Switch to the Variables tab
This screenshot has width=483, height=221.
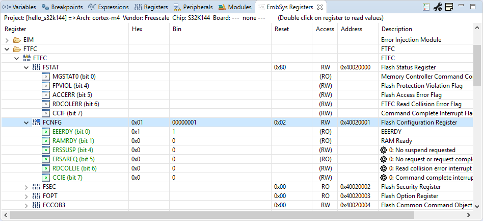[19, 7]
